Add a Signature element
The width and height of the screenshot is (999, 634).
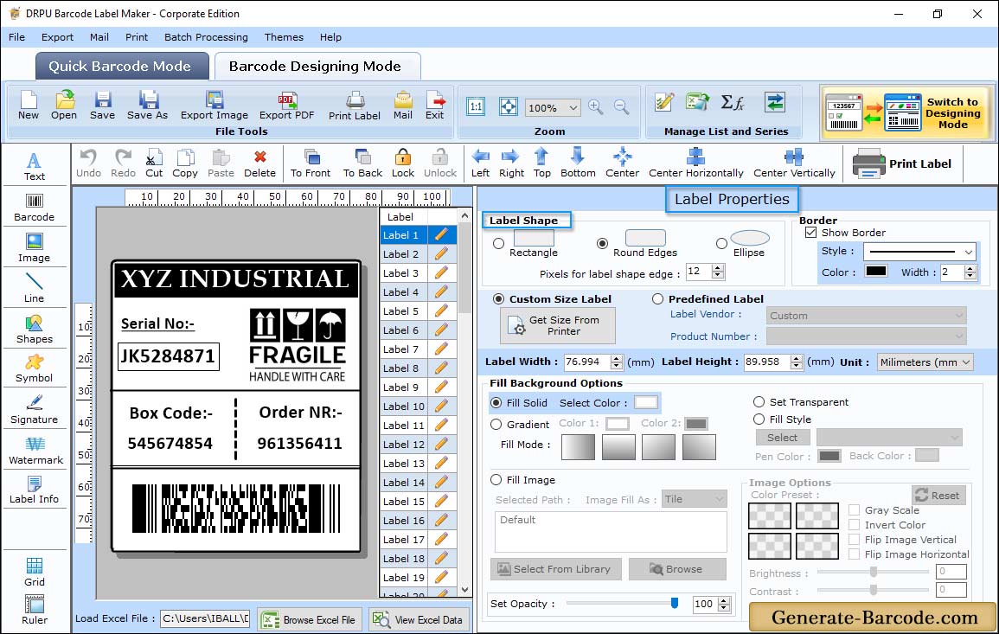click(x=35, y=410)
